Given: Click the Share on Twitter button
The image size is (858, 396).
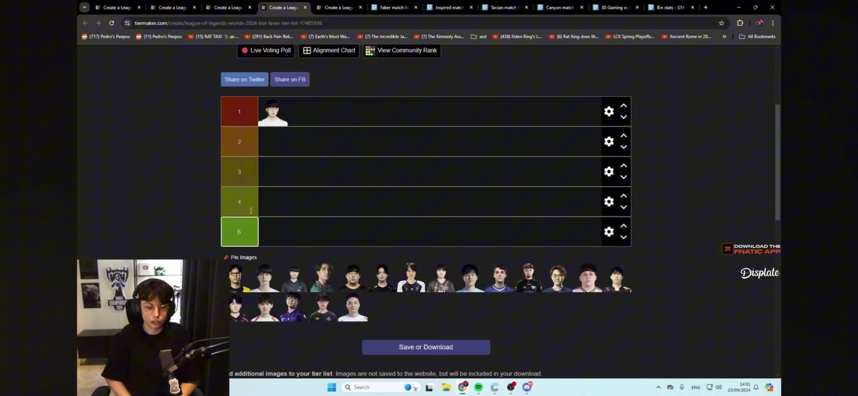Looking at the screenshot, I should 244,80.
